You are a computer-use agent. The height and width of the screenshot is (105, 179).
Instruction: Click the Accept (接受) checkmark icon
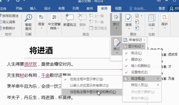128,18
